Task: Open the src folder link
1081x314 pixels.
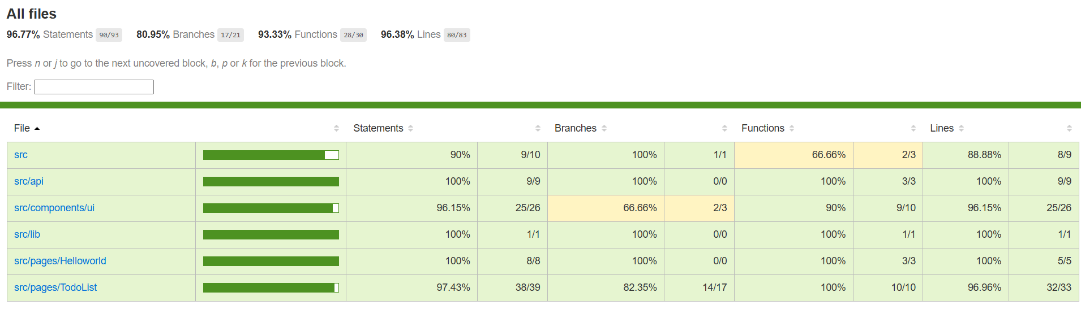Action: coord(21,155)
